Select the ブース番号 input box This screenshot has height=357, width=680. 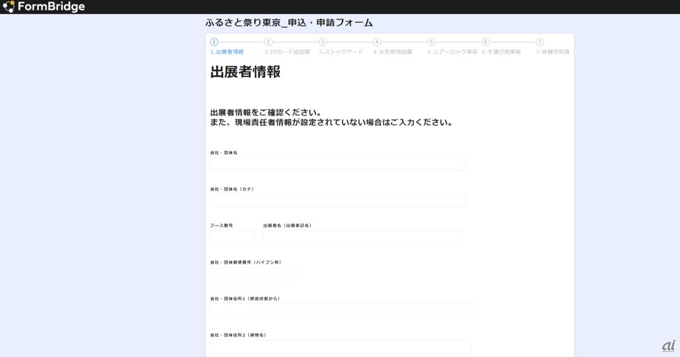click(232, 237)
